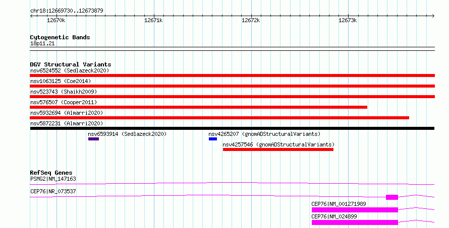Image resolution: width=449 pixels, height=228 pixels.
Task: Click the RefSeq Genes track title
Action: 51,173
